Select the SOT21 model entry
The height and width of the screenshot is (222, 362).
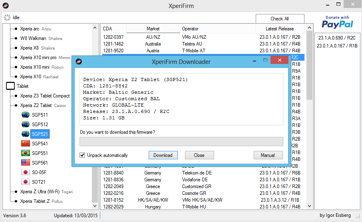38,182
